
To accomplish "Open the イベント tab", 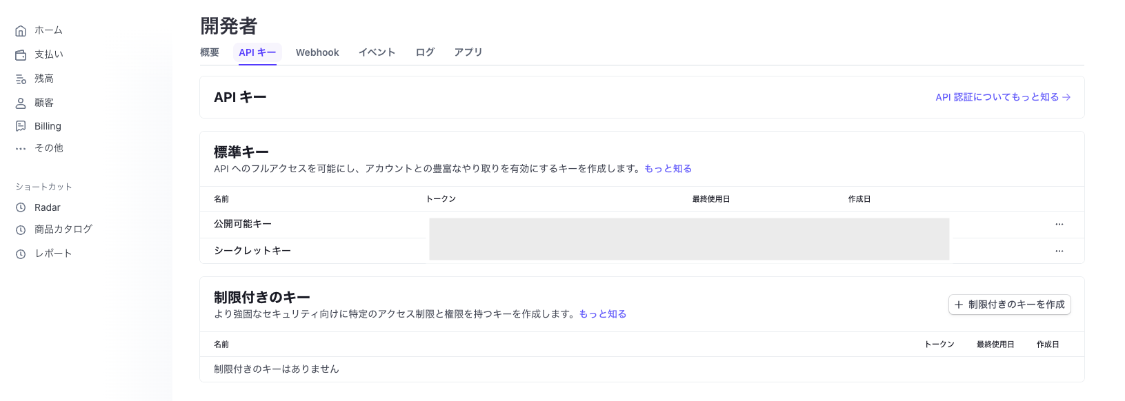I will [377, 52].
